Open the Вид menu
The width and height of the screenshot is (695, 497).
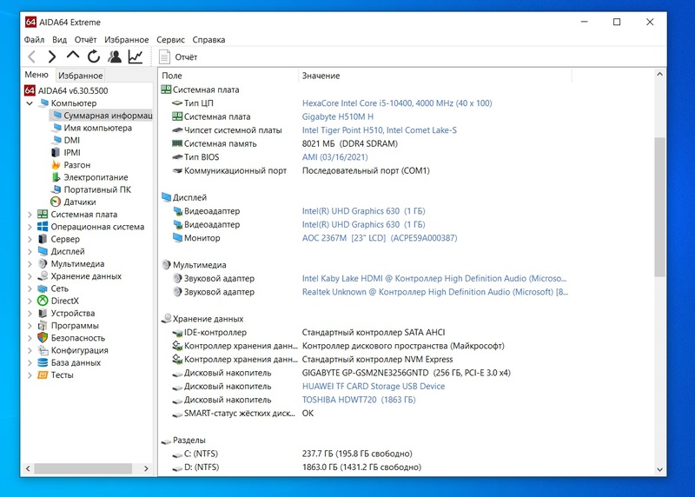(59, 39)
